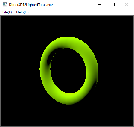Maximize the Direct3D12LightedTorus window
The height and width of the screenshot is (127, 134).
click(113, 4)
